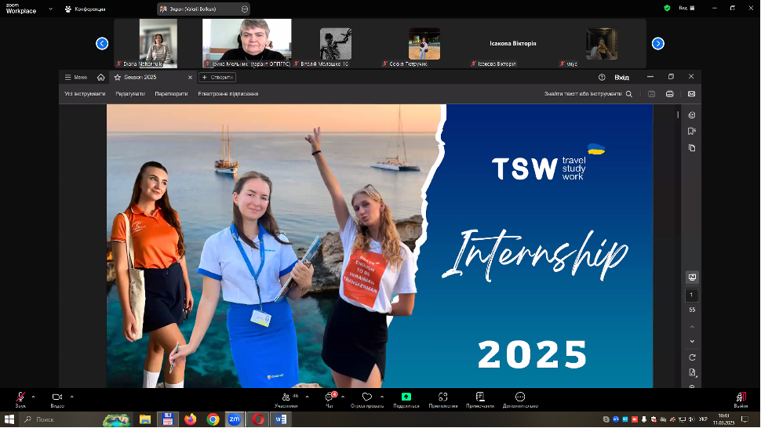The width and height of the screenshot is (761, 428).
Task: Open Усі інструменти menu
Action: click(85, 94)
